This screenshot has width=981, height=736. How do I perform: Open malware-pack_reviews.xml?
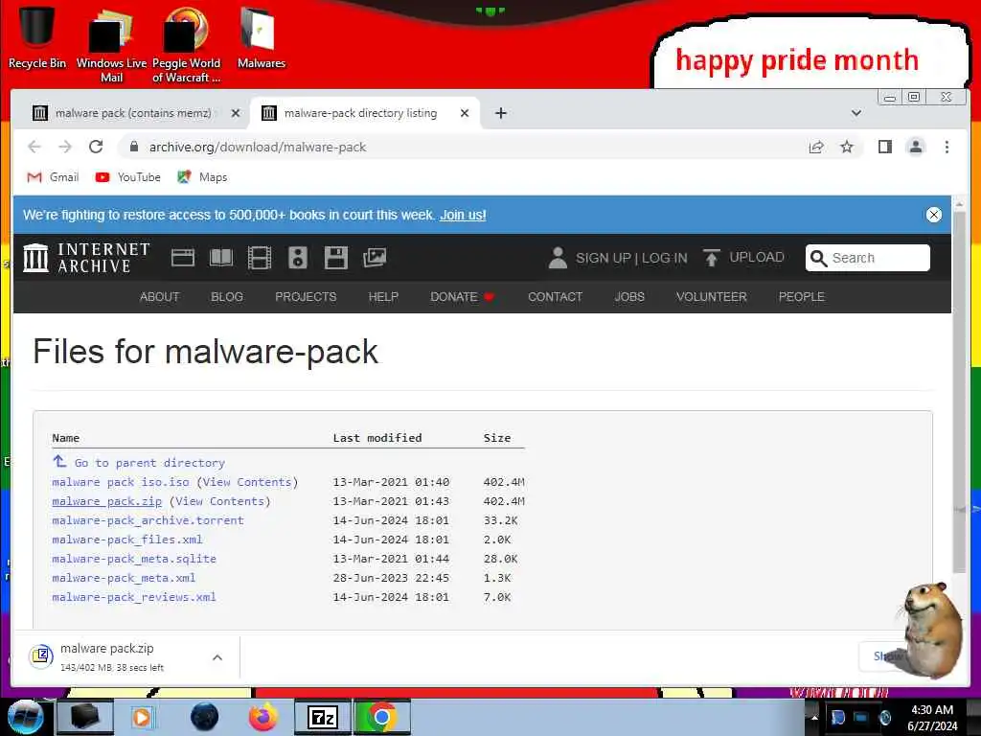134,597
